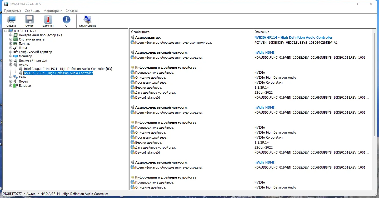Viewport: 379px width, 198px height.
Task: Select Intel Cougar Point PCH audio controller tree item
Action: click(68, 69)
